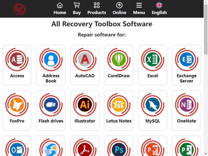Open the Illustrator link text
Viewport: 208px width, 156px height.
click(85, 121)
